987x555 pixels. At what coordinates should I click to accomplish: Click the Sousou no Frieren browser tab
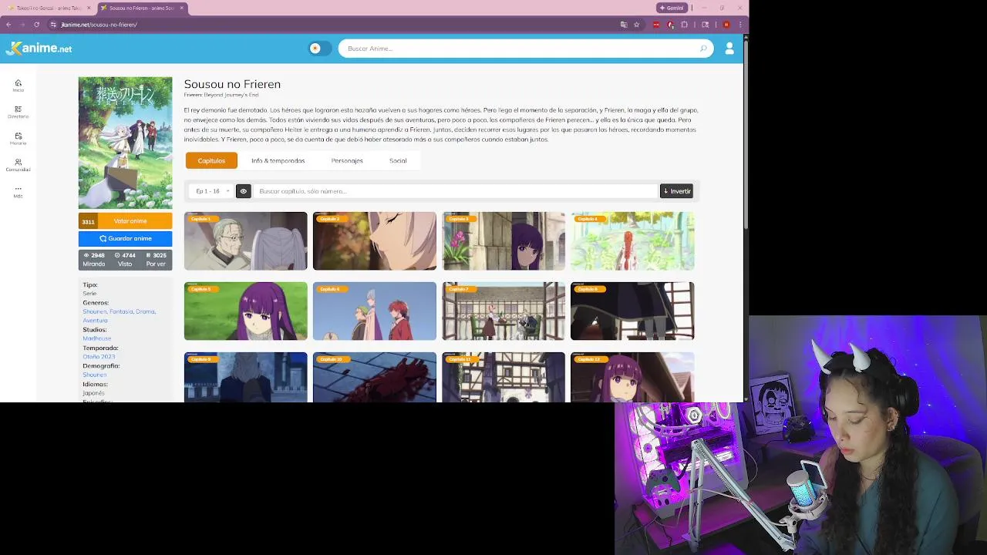142,8
